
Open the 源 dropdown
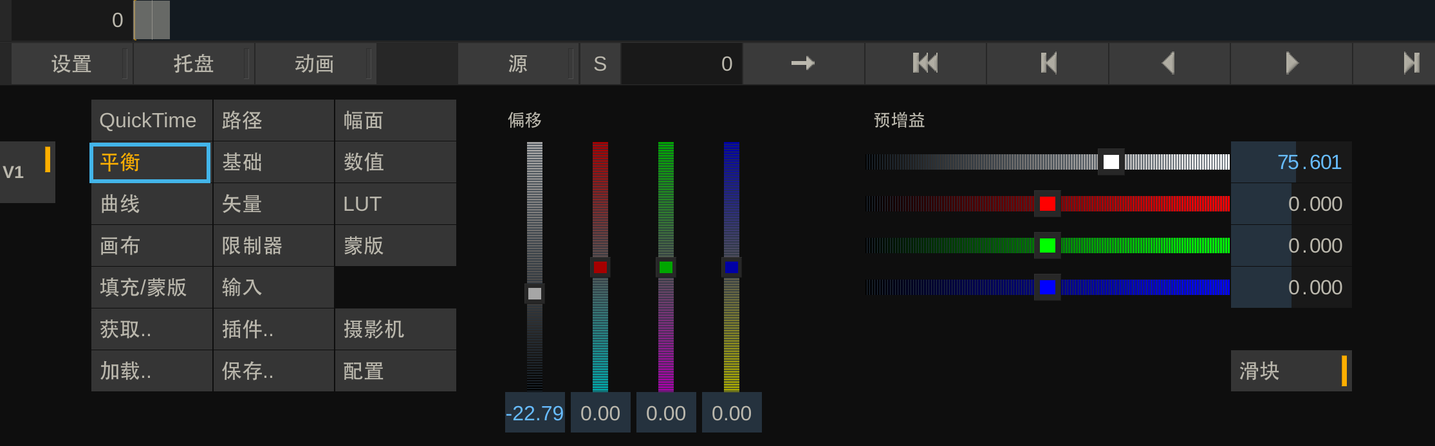click(x=518, y=64)
